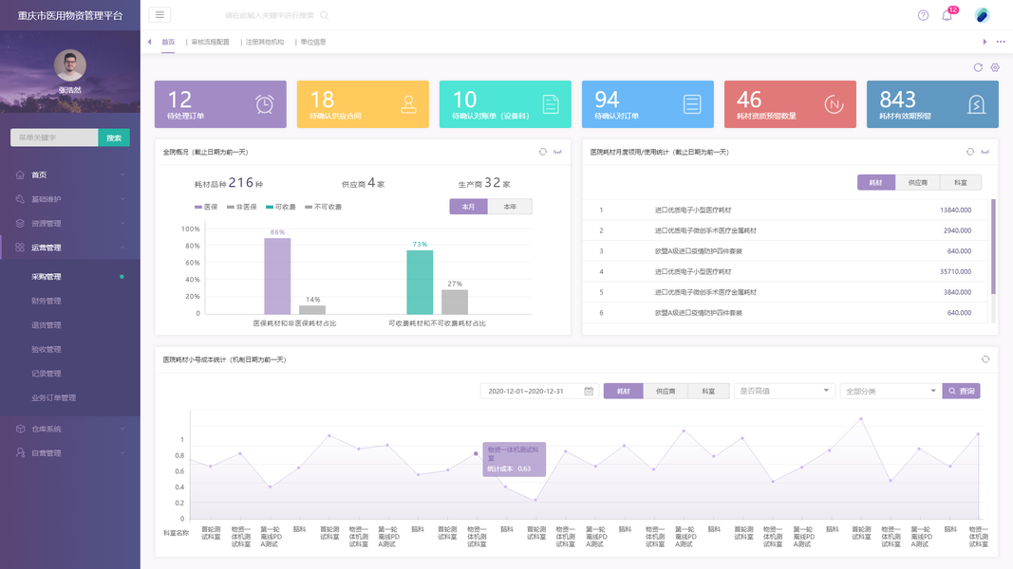Open the 全部分类 dropdown
The height and width of the screenshot is (569, 1013).
point(891,391)
